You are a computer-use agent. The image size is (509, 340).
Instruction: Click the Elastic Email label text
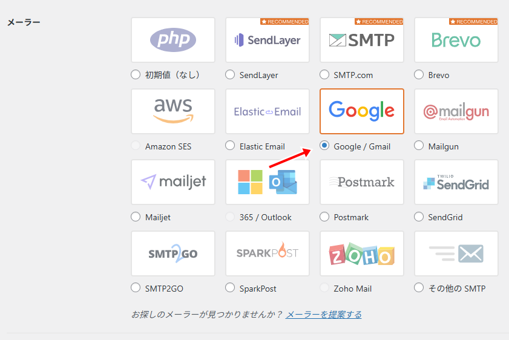262,146
